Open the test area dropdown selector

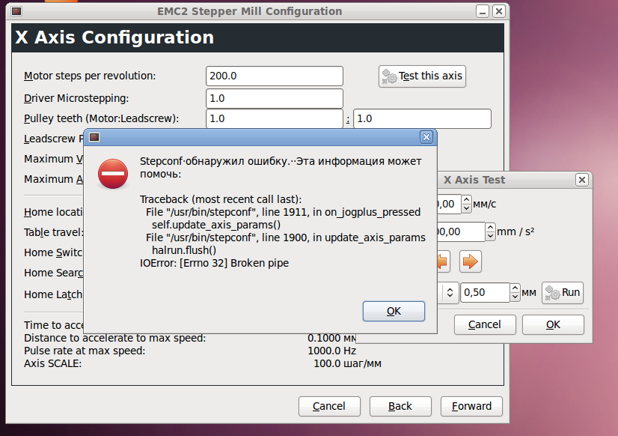point(450,292)
